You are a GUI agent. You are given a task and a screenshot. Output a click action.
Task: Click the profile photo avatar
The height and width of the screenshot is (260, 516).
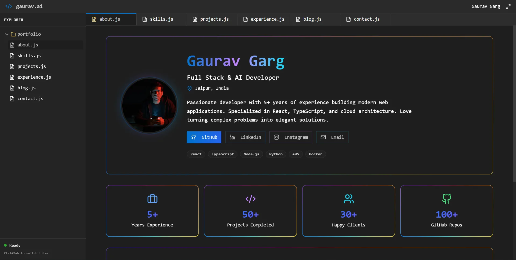(x=150, y=105)
